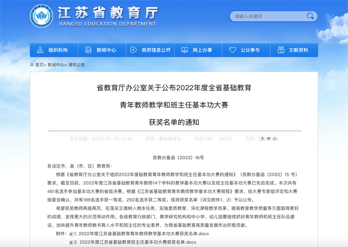The image size is (348, 247).
Task: Focus the 请输入关键词 search field
Action: 274,16
